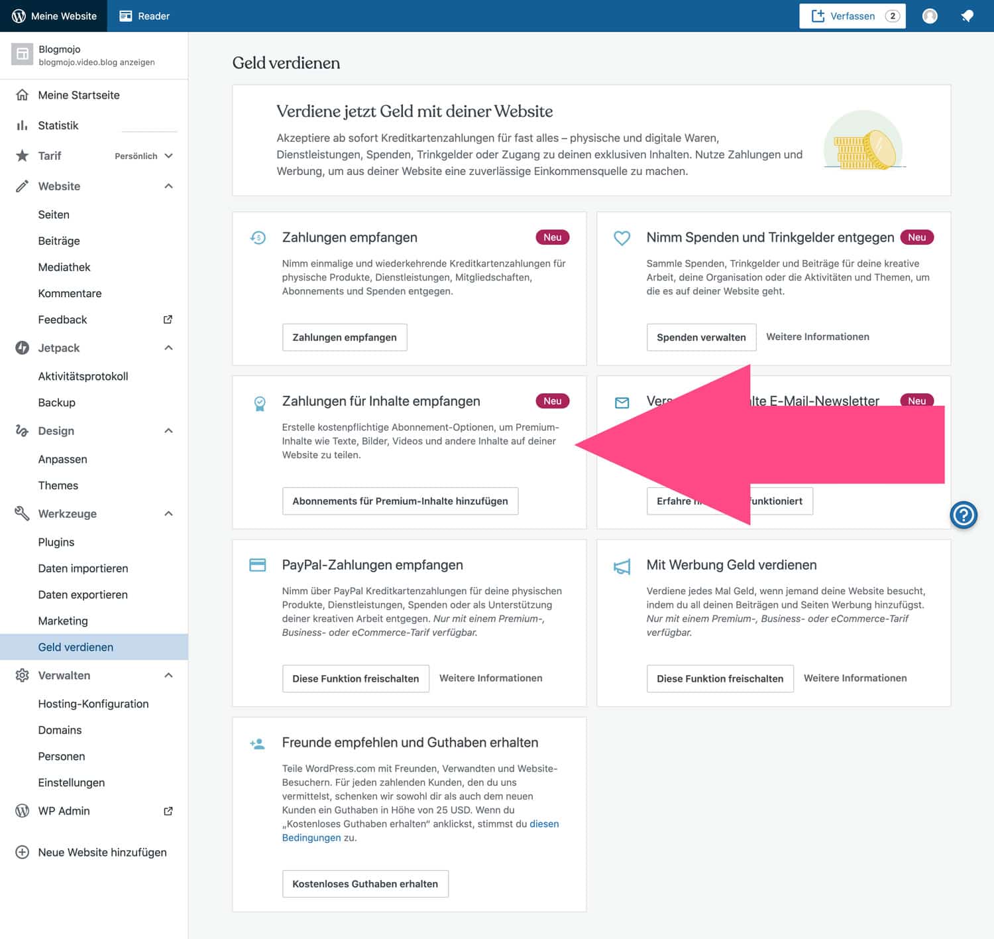Select Geld verdienen in the sidebar menu
Screen dimensions: 994x939
75,647
